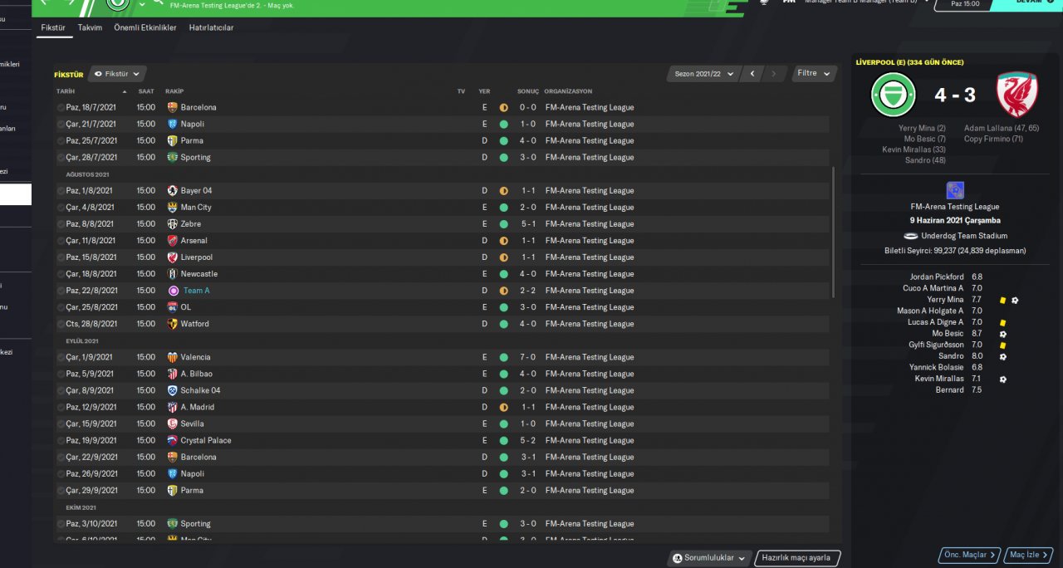Toggle the reminder circle for the 18/7/2021 Barcelona match
The width and height of the screenshot is (1063, 568).
click(x=61, y=107)
